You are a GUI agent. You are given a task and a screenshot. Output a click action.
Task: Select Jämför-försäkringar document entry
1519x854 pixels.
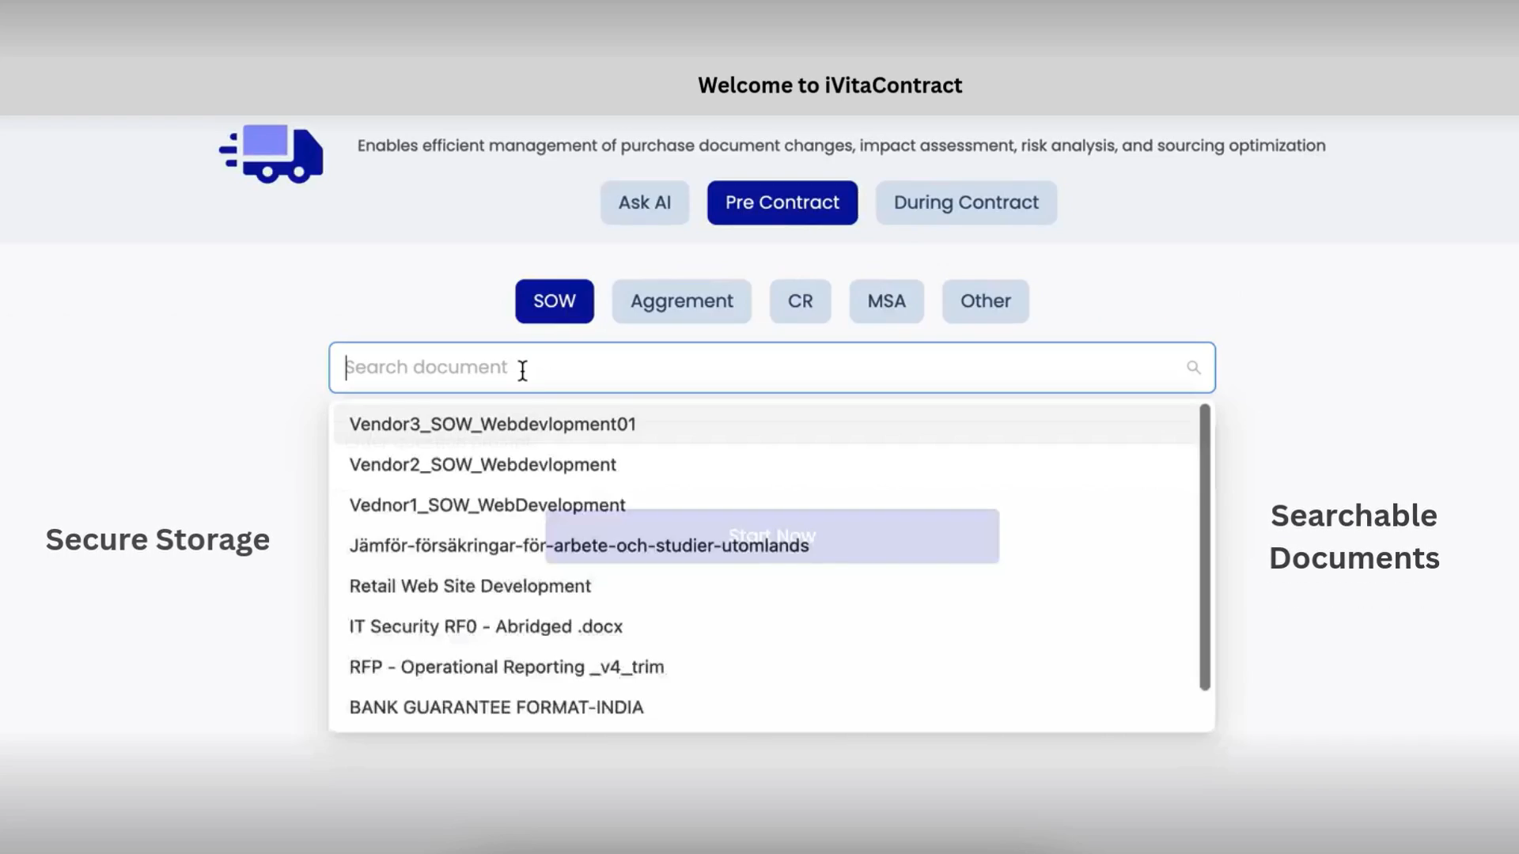443,546
